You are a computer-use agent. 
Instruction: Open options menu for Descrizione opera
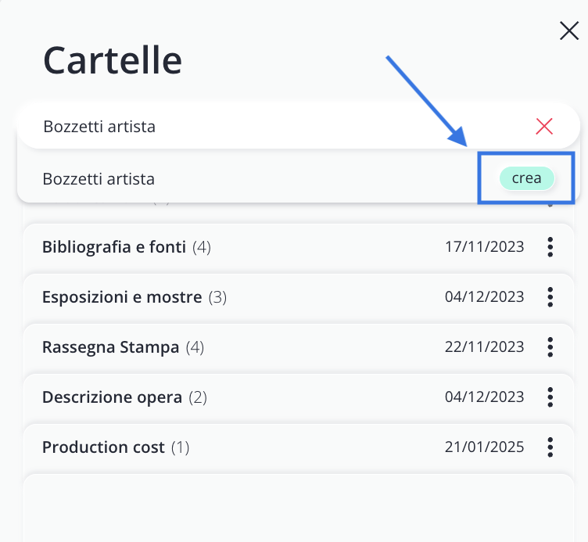coord(550,397)
